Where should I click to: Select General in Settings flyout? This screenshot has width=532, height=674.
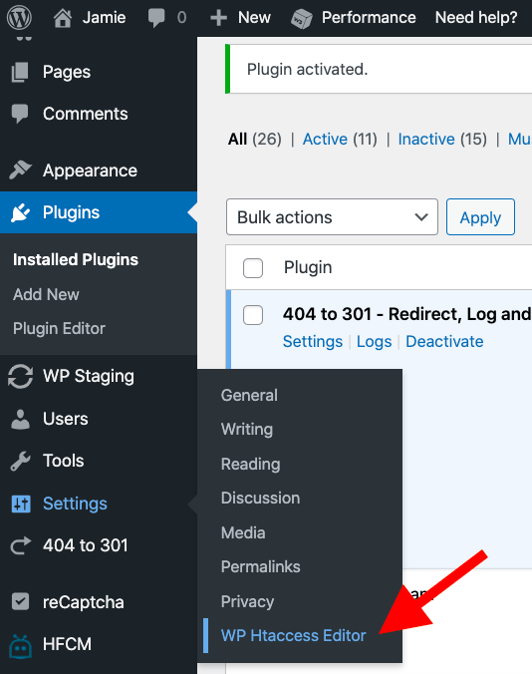click(249, 395)
